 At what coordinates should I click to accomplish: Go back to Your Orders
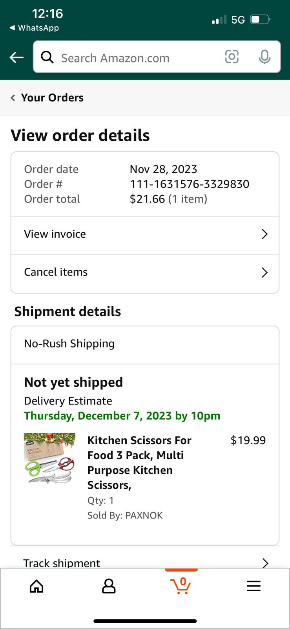[x=52, y=98]
